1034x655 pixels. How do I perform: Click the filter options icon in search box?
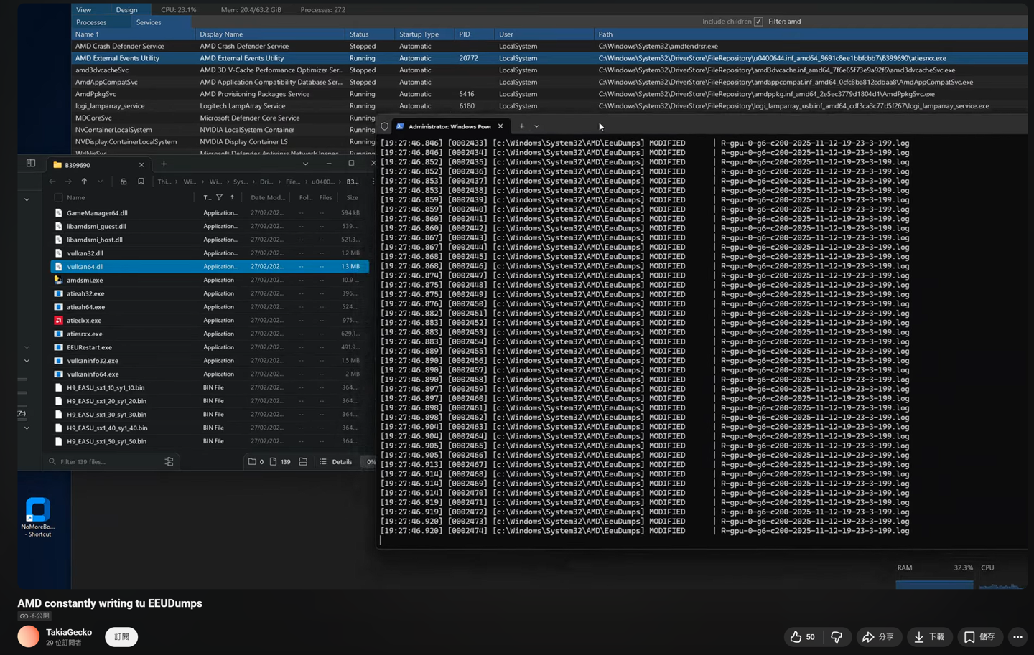click(169, 462)
